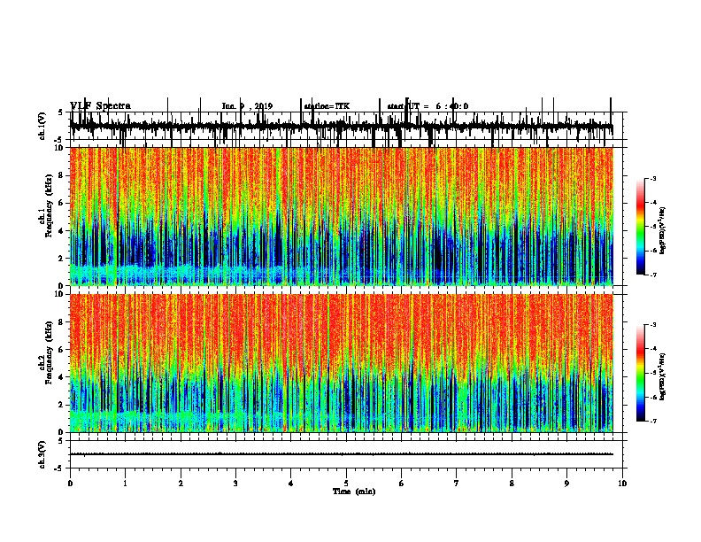Click the 2 kHz tick of ch.1 spectrogram
Image resolution: width=701 pixels, height=542 pixels.
[61, 259]
